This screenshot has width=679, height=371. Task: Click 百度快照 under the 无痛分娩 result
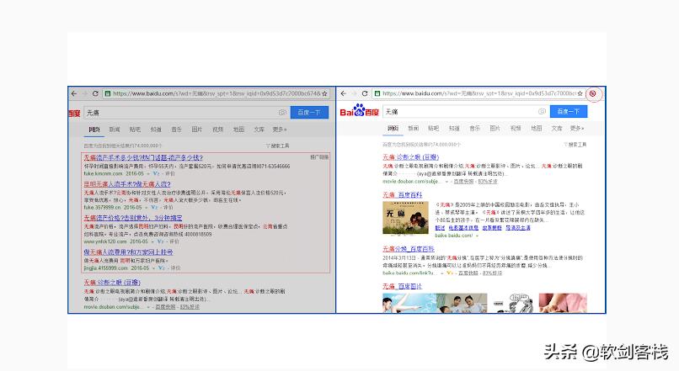pyautogui.click(x=468, y=273)
